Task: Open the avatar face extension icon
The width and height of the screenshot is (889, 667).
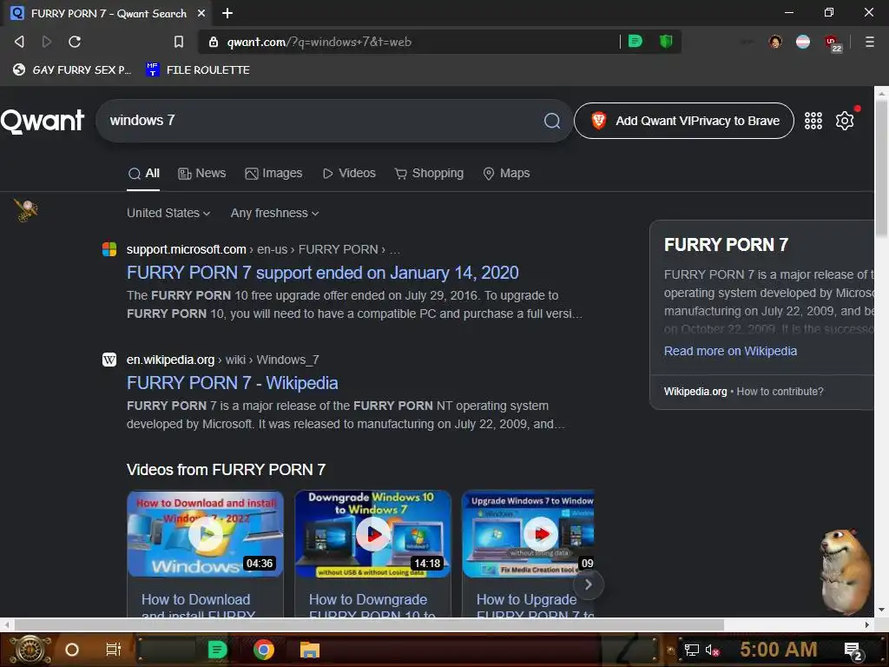Action: [775, 42]
